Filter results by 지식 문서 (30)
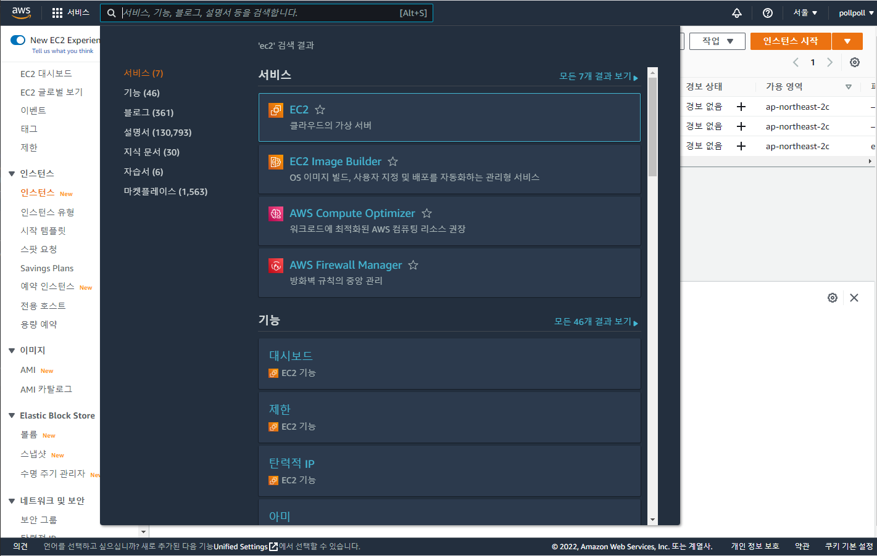The image size is (877, 556). click(152, 152)
